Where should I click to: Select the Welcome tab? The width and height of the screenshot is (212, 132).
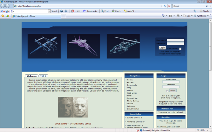32,76
